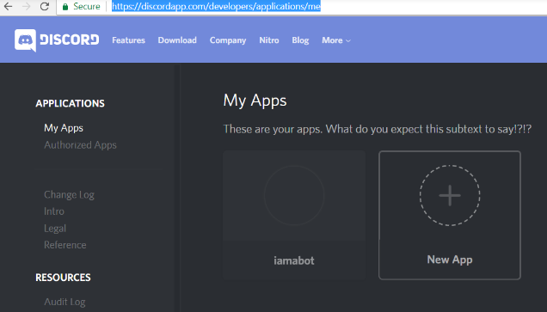Click the empty avatar circle of iamabot
The width and height of the screenshot is (547, 312).
click(x=294, y=195)
